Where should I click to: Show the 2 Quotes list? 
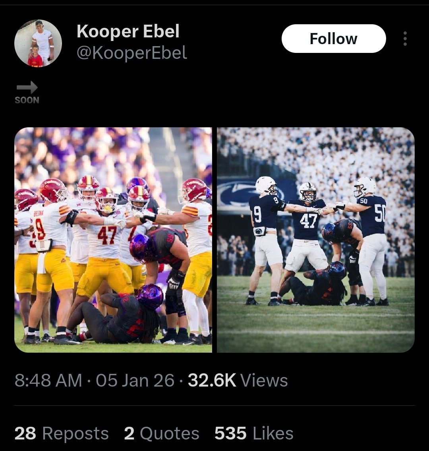pos(161,433)
